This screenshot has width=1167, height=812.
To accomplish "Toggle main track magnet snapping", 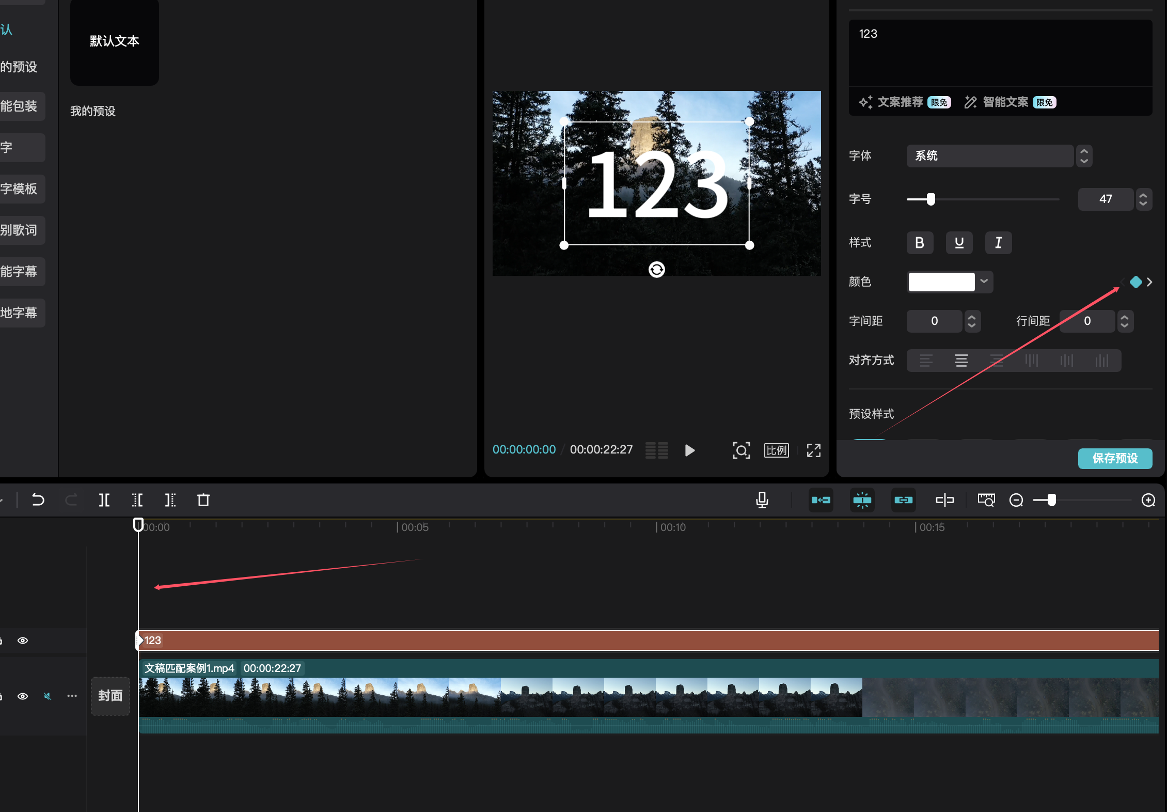I will click(821, 500).
